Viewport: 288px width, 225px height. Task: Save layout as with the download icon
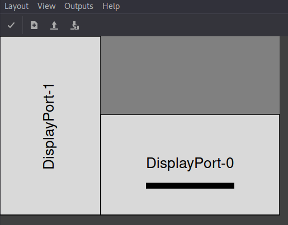74,25
